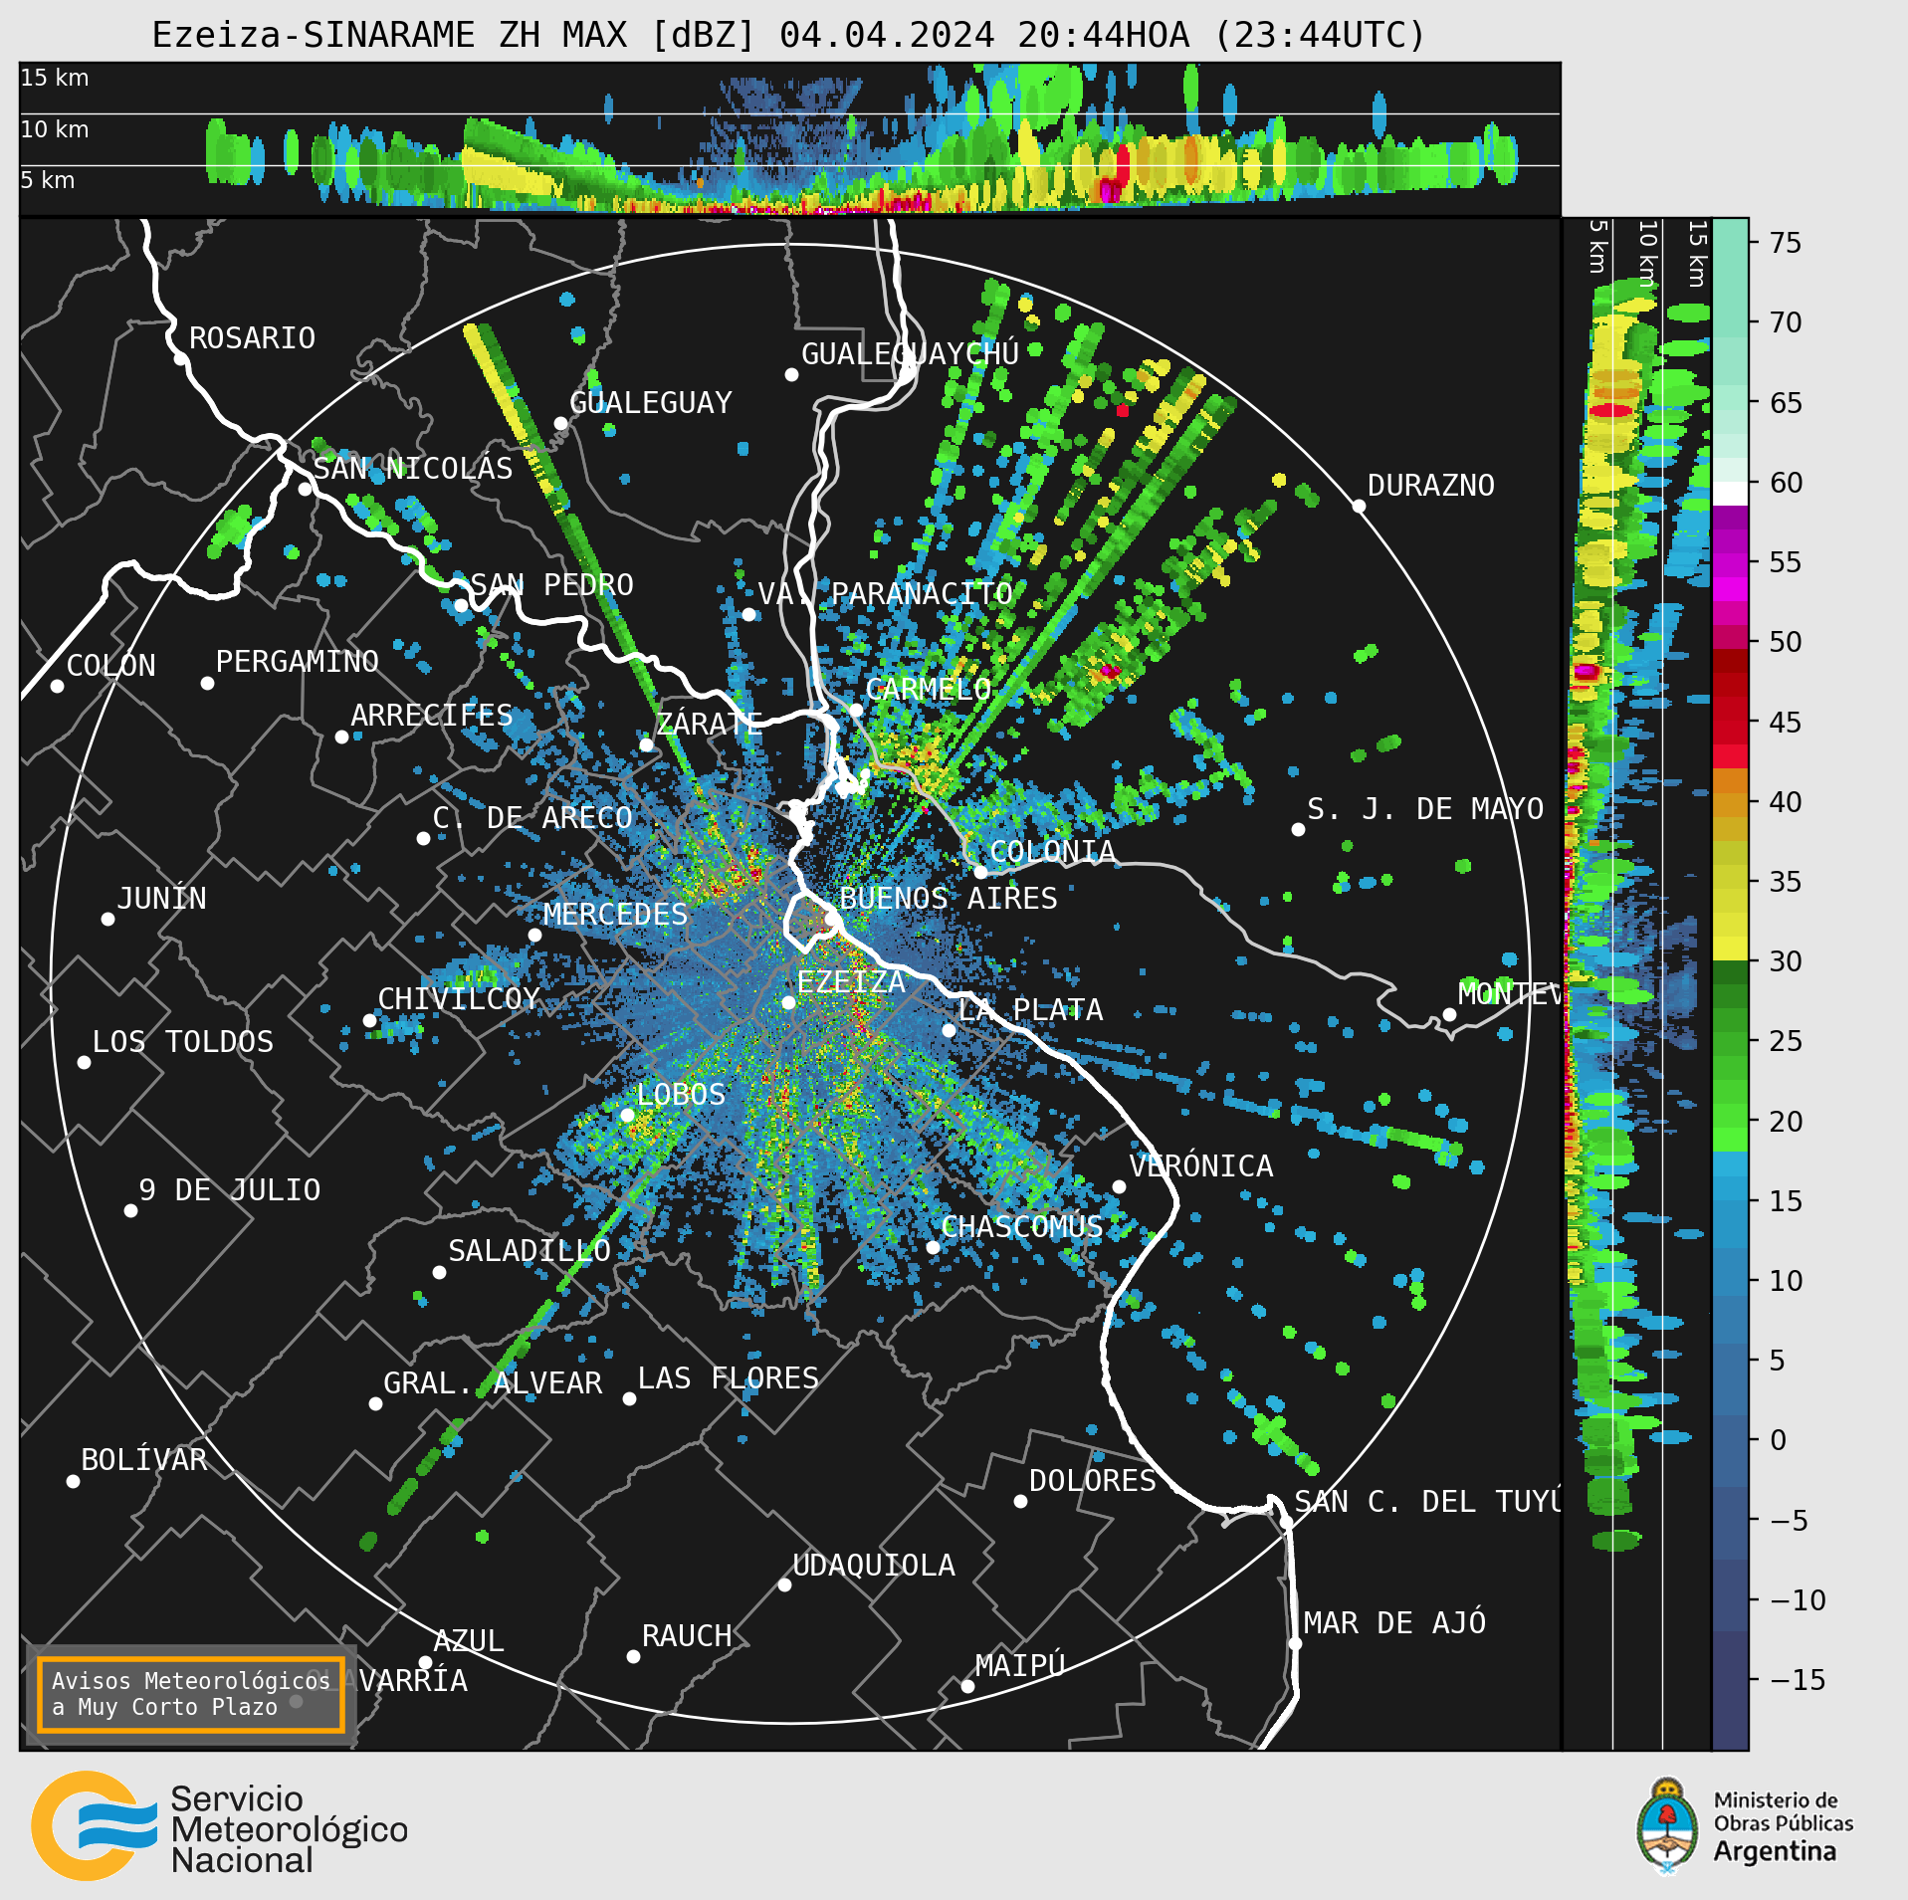The width and height of the screenshot is (1908, 1900).
Task: Click the Servicio Meteorológico Nacional logo
Action: point(219,1825)
